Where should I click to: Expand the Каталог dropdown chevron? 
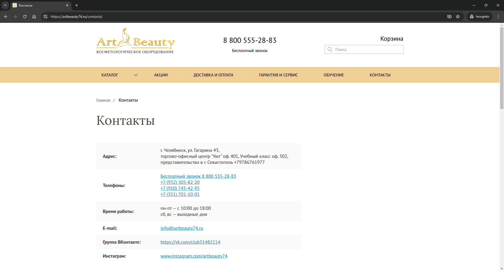pyautogui.click(x=135, y=75)
